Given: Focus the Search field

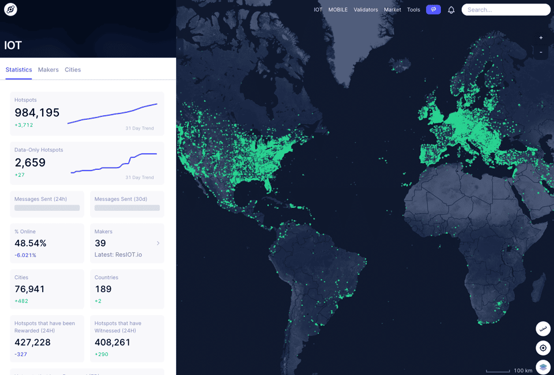Looking at the screenshot, I should (506, 10).
